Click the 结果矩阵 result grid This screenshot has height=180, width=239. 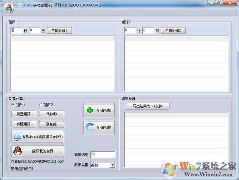[x=176, y=140]
